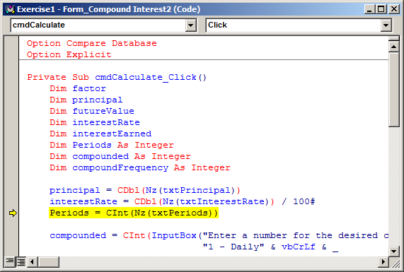Click the window split bar above scroll arrow
This screenshot has height=272, width=404.
(393, 39)
